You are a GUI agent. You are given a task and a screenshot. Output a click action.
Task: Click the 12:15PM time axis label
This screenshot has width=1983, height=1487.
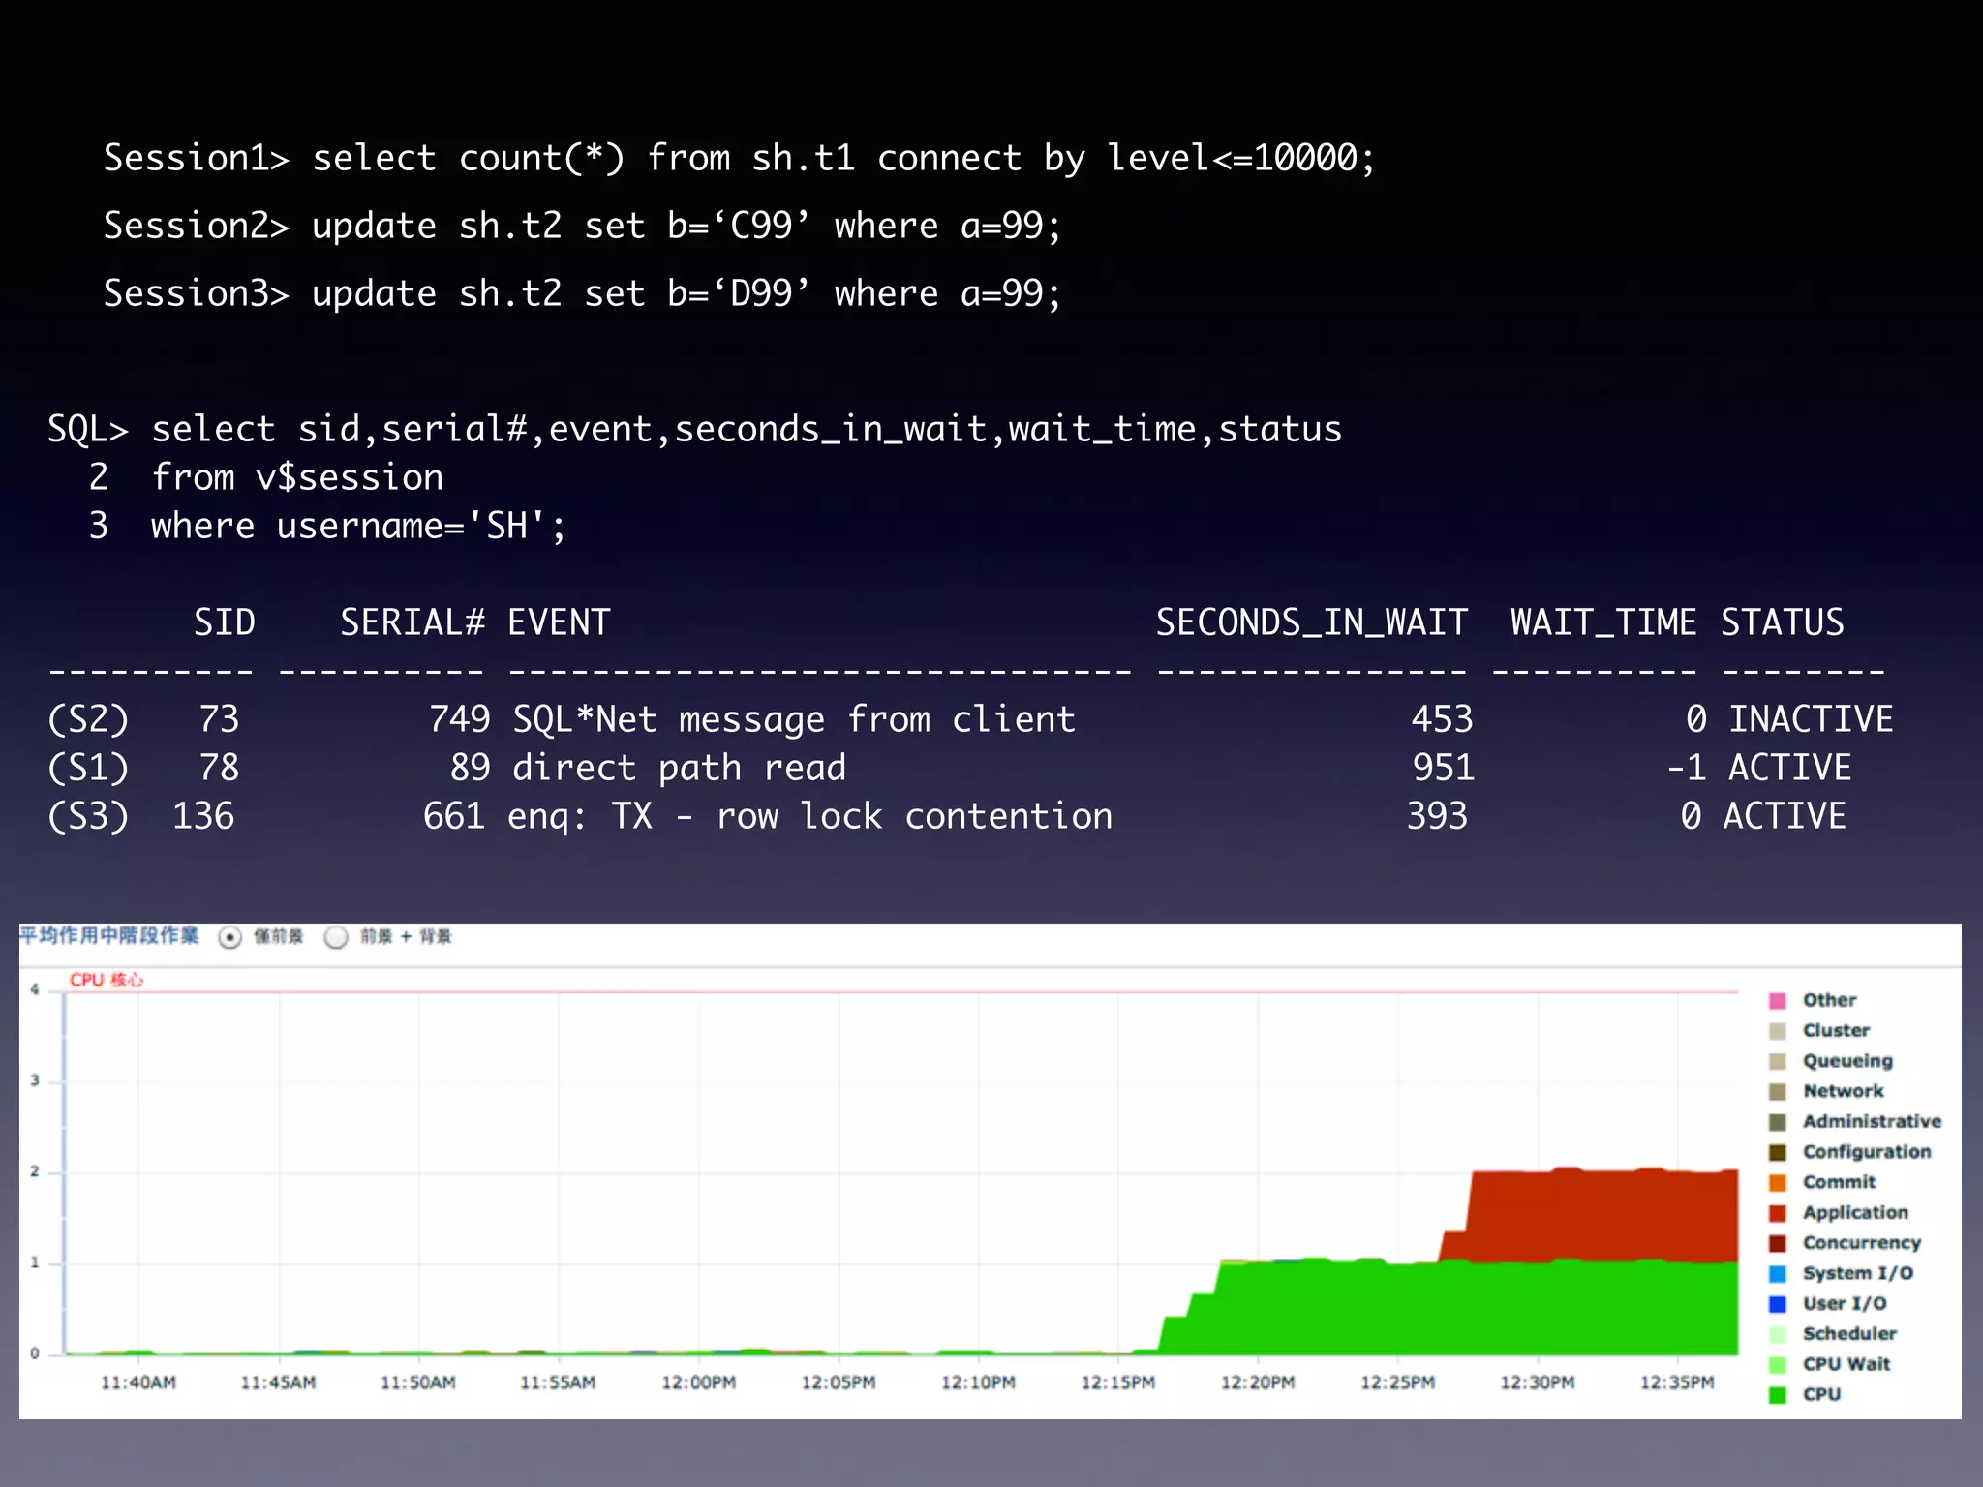(1118, 1382)
